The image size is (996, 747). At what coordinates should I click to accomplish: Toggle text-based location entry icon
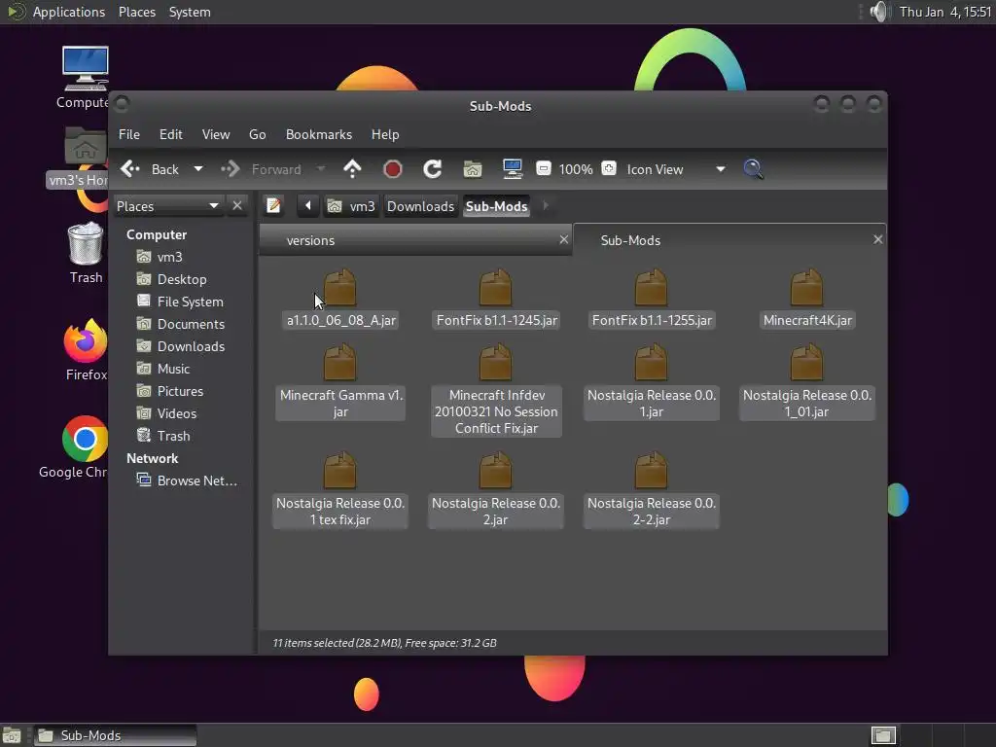pyautogui.click(x=273, y=206)
